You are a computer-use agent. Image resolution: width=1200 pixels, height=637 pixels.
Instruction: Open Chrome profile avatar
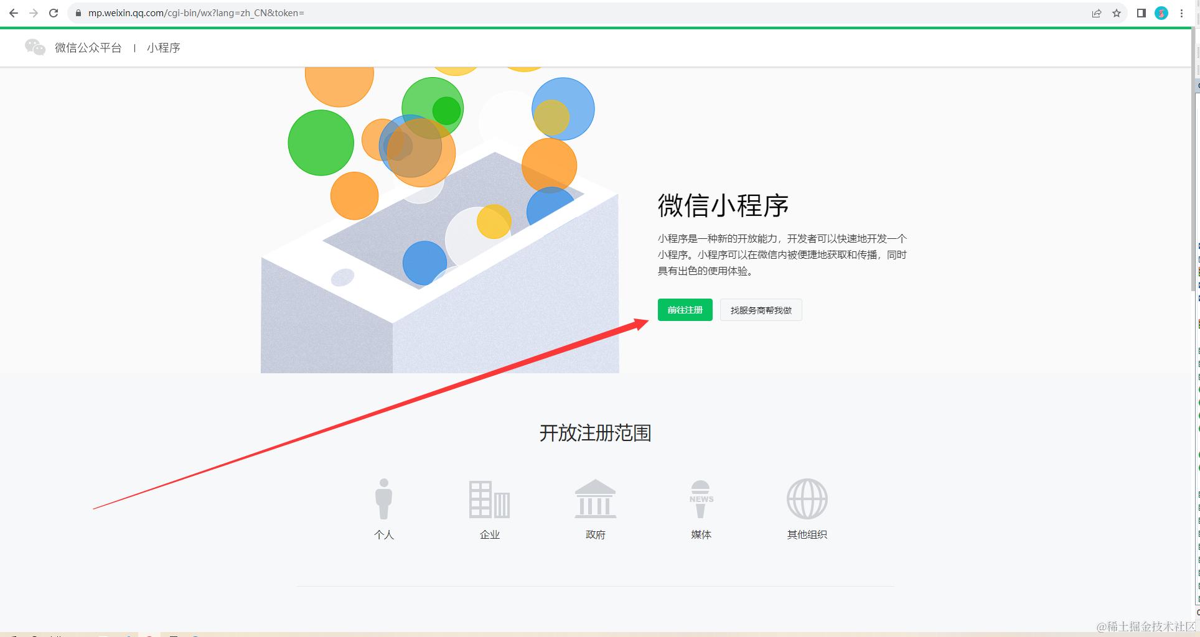tap(1161, 13)
